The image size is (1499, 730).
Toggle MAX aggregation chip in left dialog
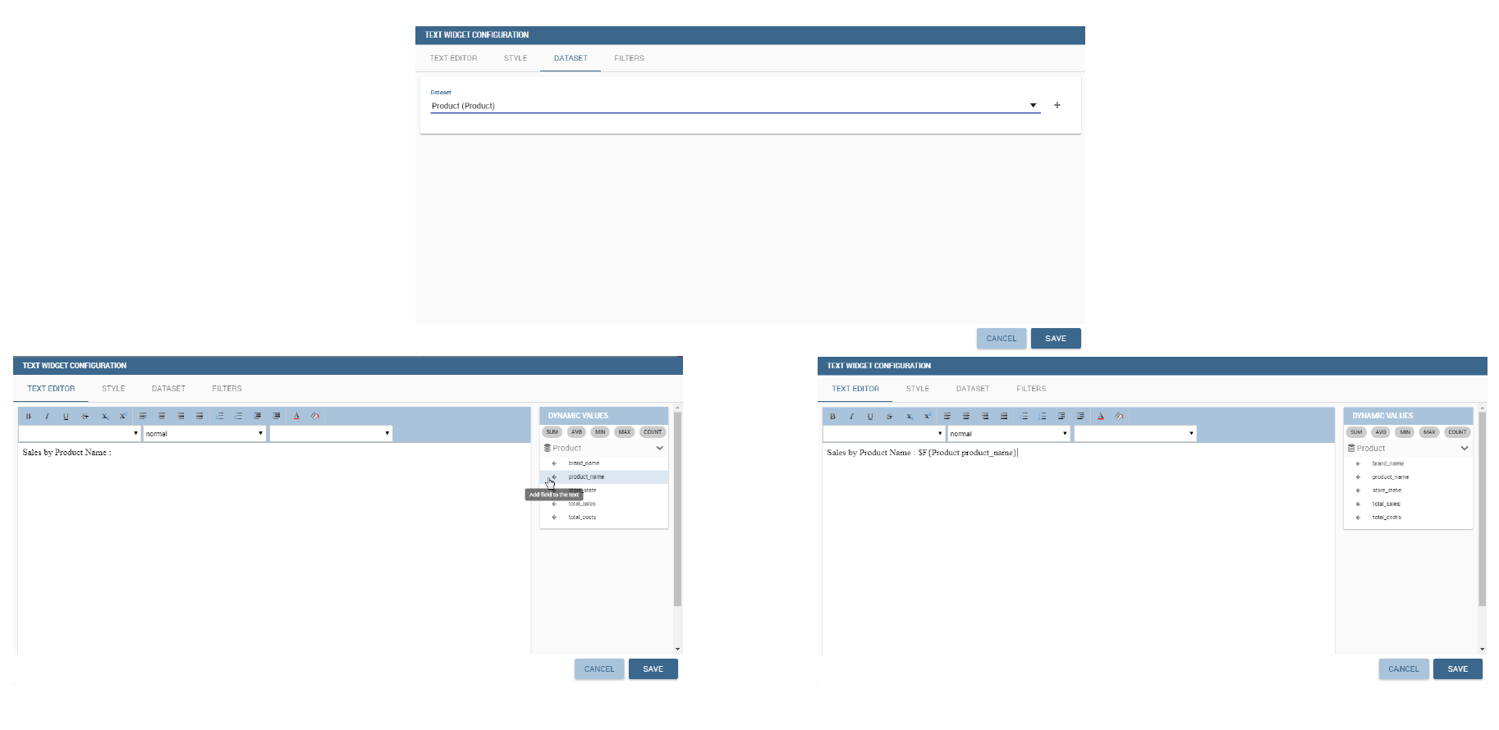pyautogui.click(x=625, y=432)
